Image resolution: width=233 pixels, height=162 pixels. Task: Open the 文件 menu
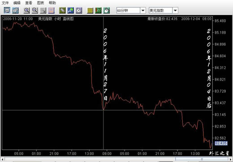pos(5,3)
